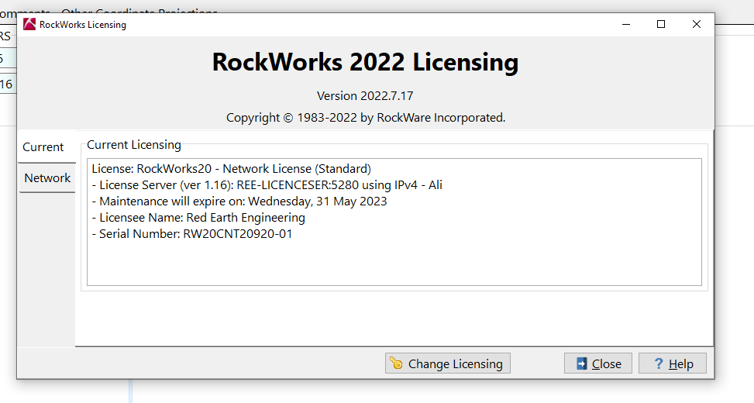
Task: Maximize the RockWorks Licensing window
Action: pos(661,24)
